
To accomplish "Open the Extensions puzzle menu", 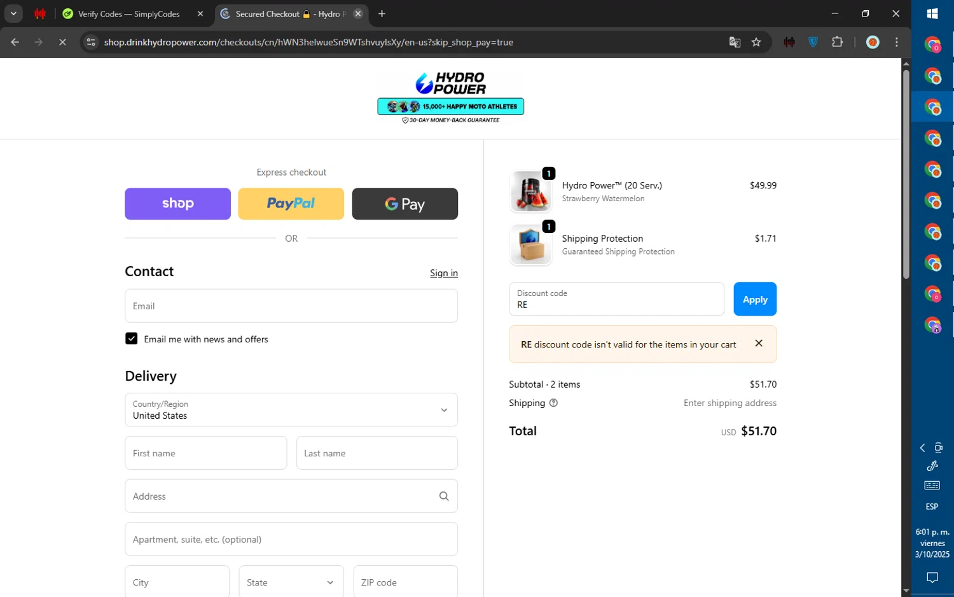I will [837, 42].
